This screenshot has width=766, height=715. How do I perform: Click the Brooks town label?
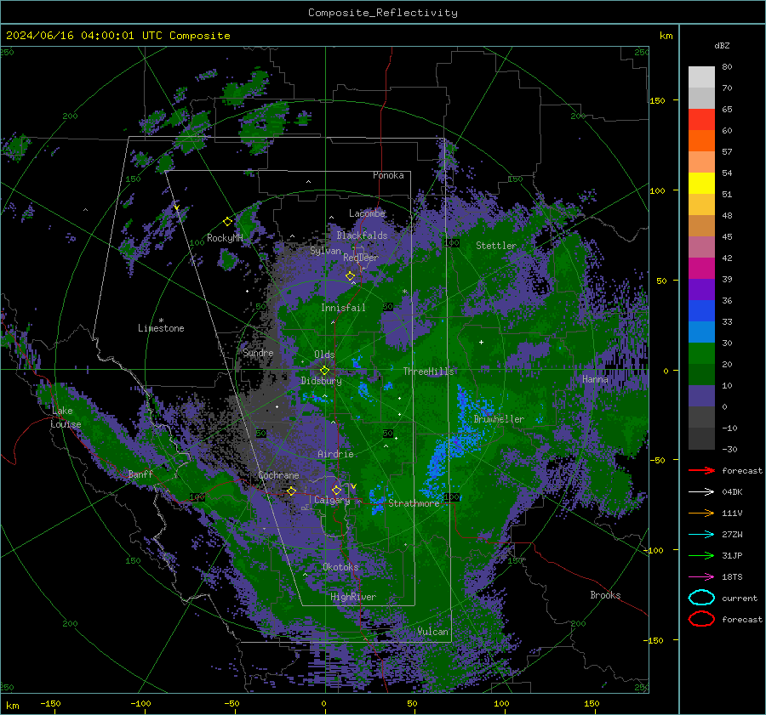pyautogui.click(x=605, y=595)
